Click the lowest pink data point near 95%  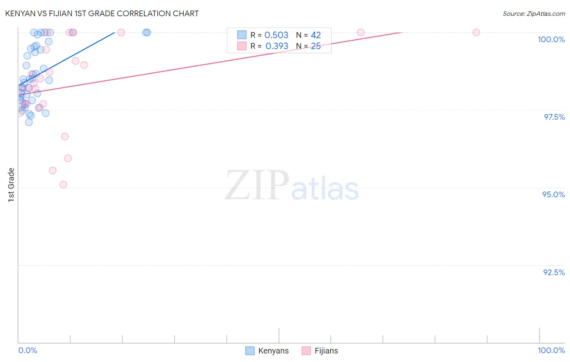(63, 185)
